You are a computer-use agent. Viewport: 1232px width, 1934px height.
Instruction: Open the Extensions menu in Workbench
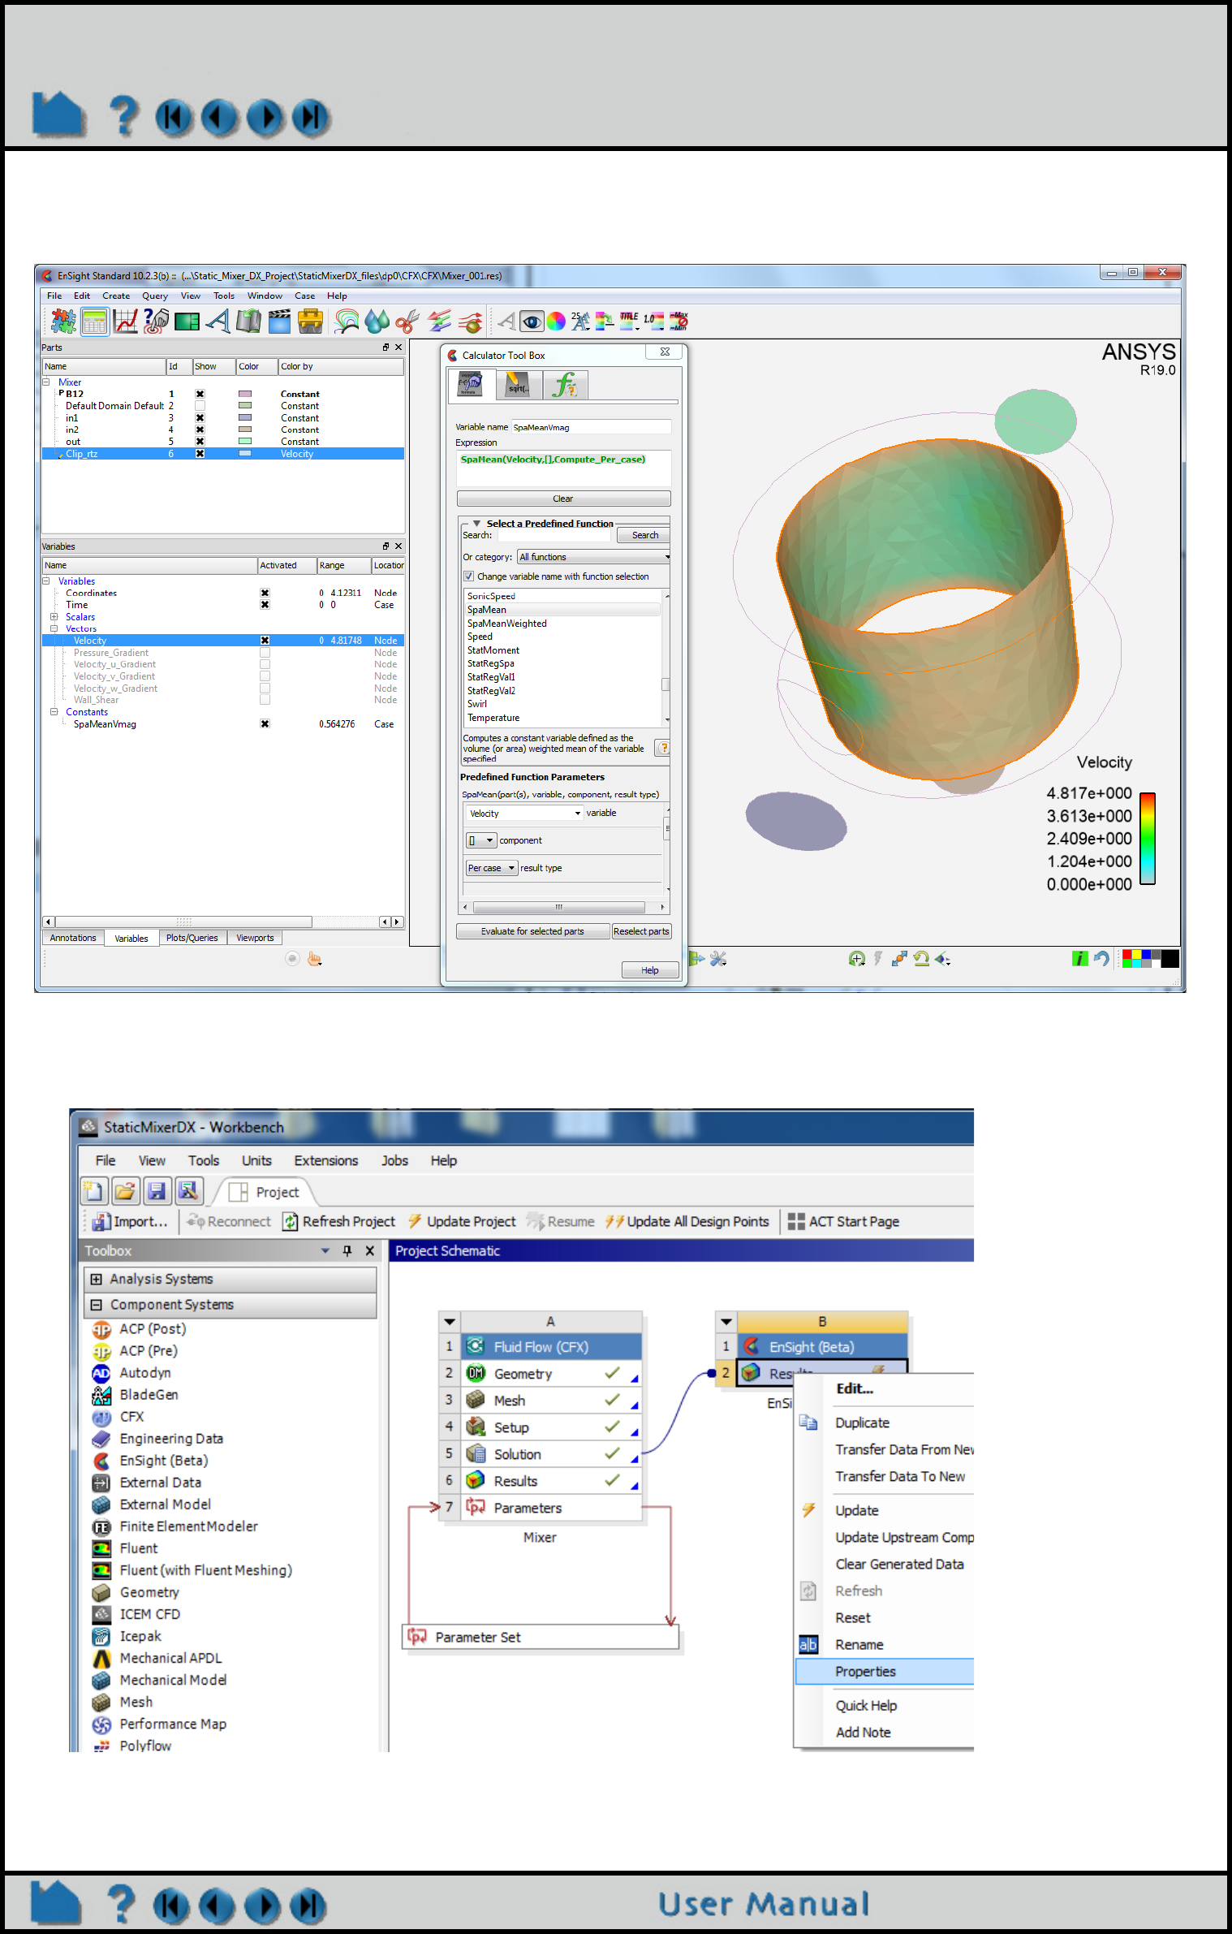[326, 1161]
